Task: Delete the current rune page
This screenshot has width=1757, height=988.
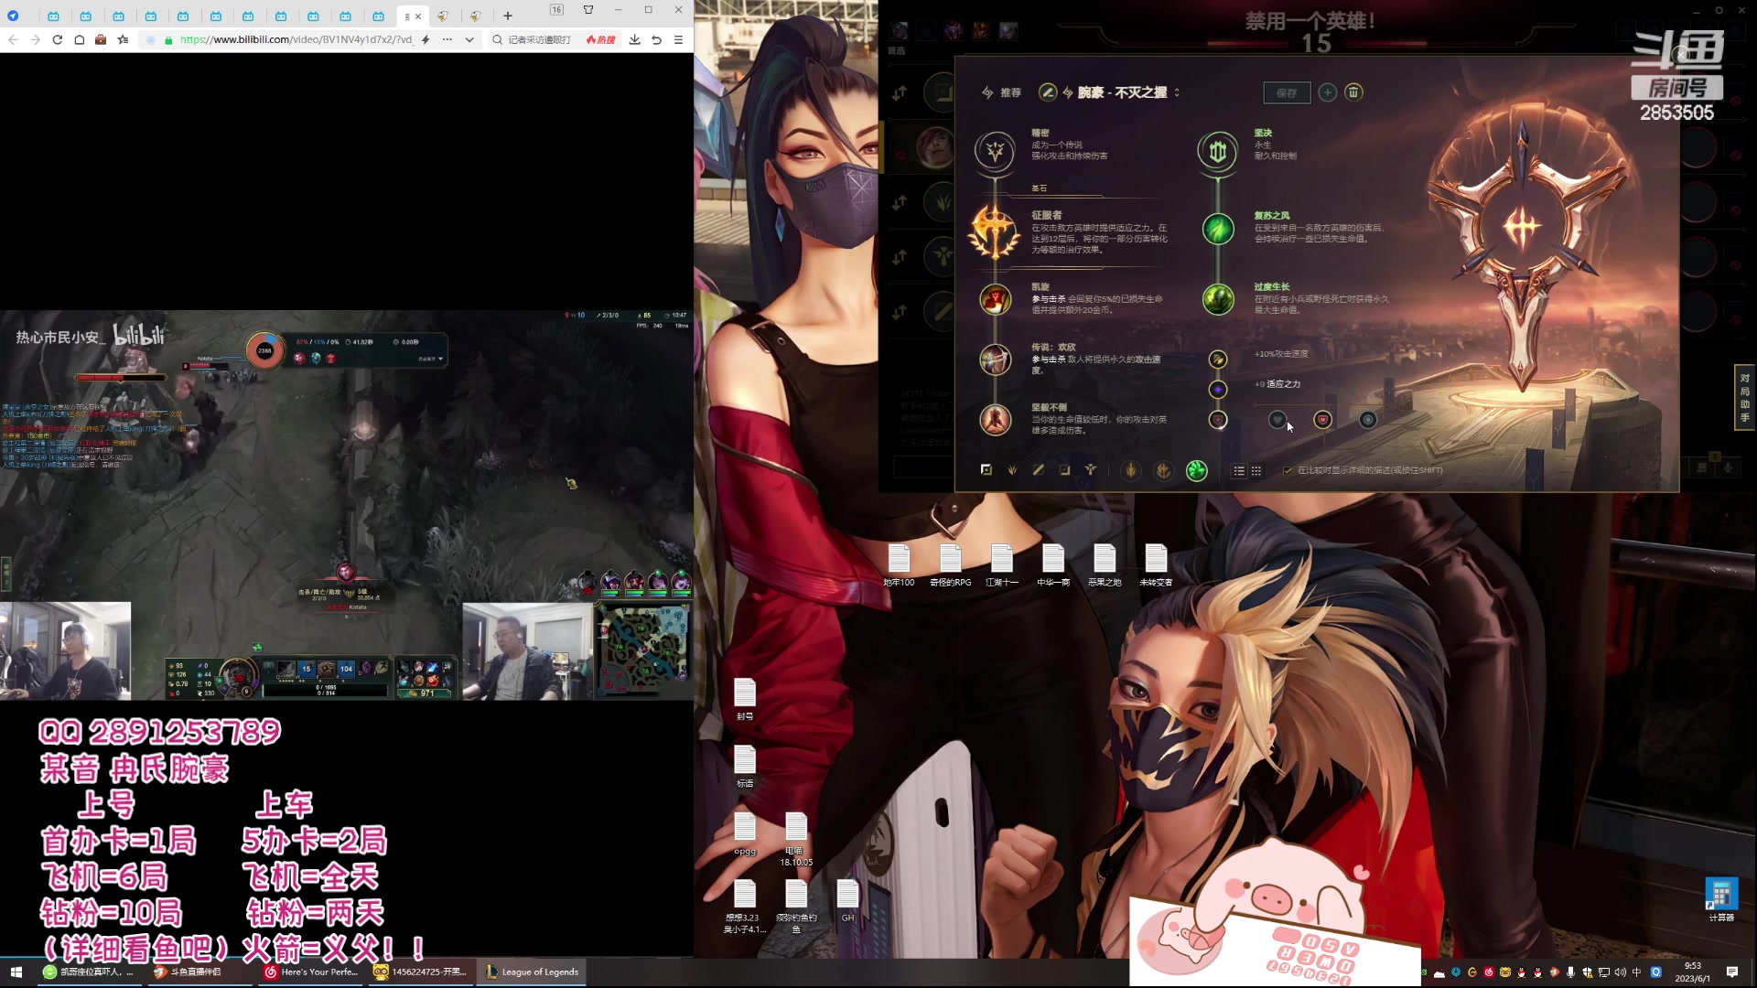Action: [1353, 92]
